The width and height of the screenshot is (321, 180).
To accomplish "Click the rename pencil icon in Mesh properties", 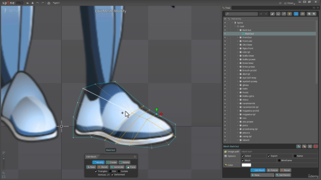I will click(x=304, y=146).
